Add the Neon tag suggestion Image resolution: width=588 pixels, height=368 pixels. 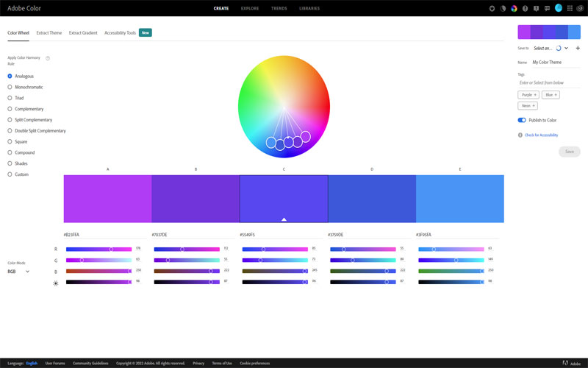click(528, 106)
